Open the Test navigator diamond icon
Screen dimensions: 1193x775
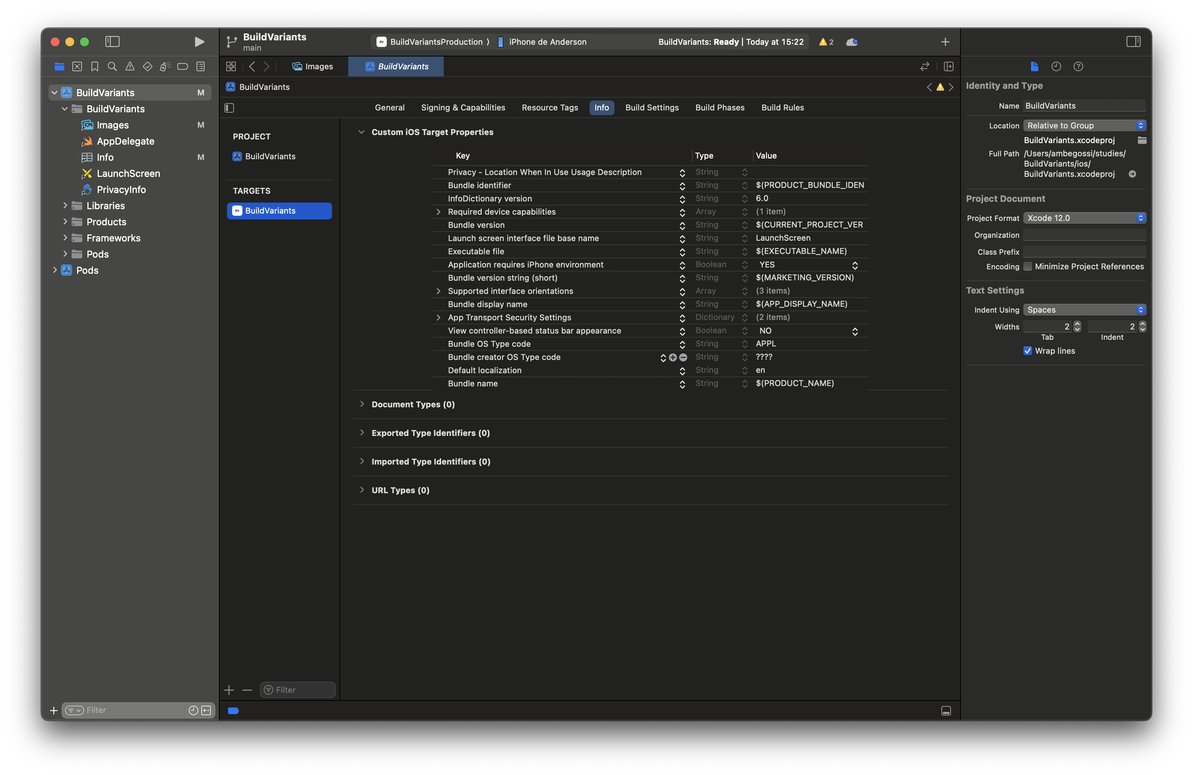(147, 66)
